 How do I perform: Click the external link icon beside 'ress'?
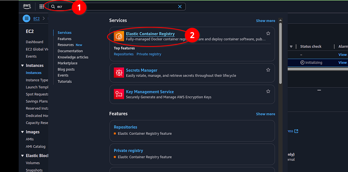tap(296, 131)
